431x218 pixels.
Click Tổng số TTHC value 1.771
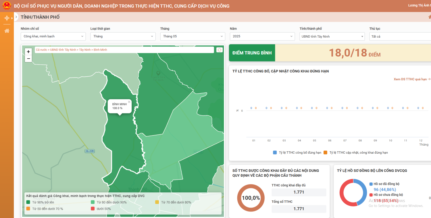(299, 209)
